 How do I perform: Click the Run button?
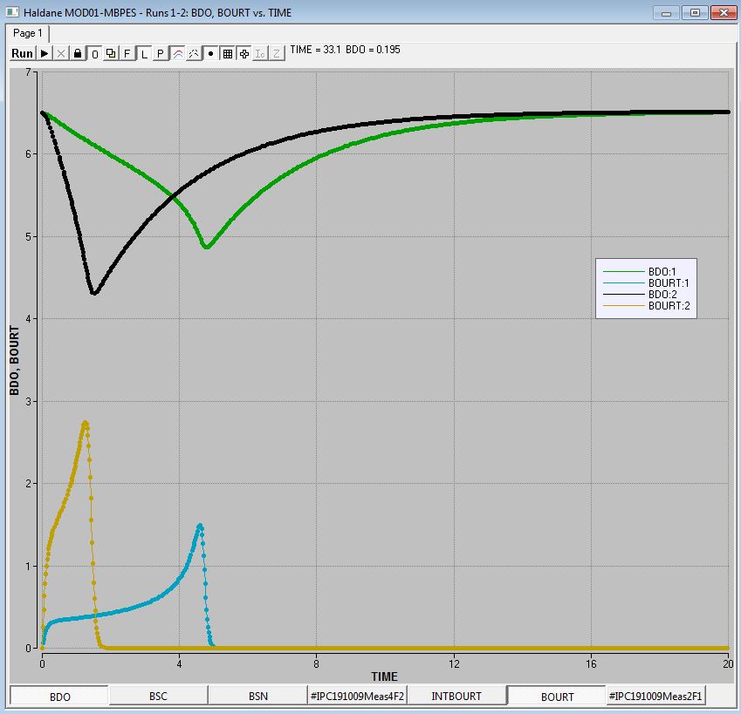(x=23, y=54)
